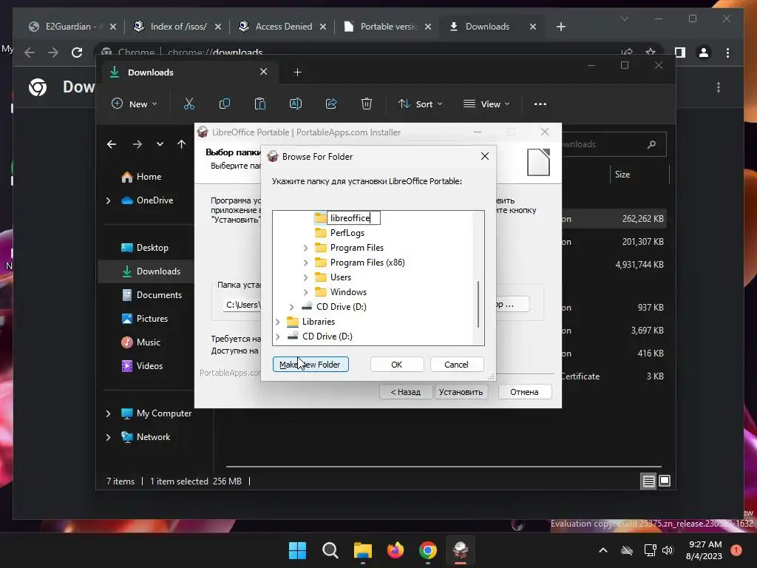
Task: Click Make New Folder button
Action: pyautogui.click(x=310, y=364)
